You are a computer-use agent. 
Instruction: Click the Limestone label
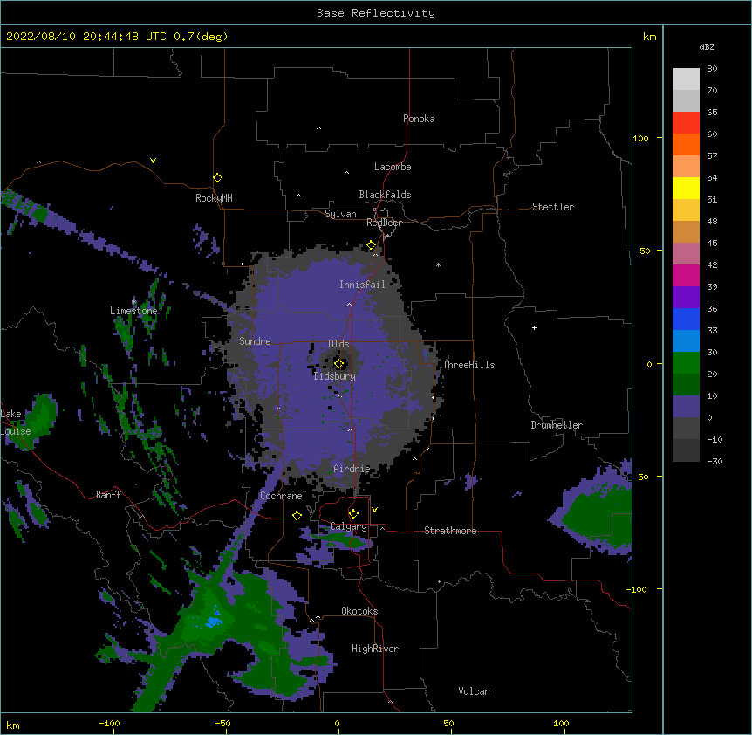(x=133, y=311)
